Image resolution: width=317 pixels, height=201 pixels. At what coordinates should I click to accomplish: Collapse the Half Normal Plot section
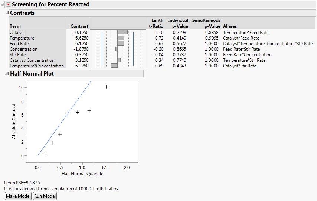[x=6, y=74]
